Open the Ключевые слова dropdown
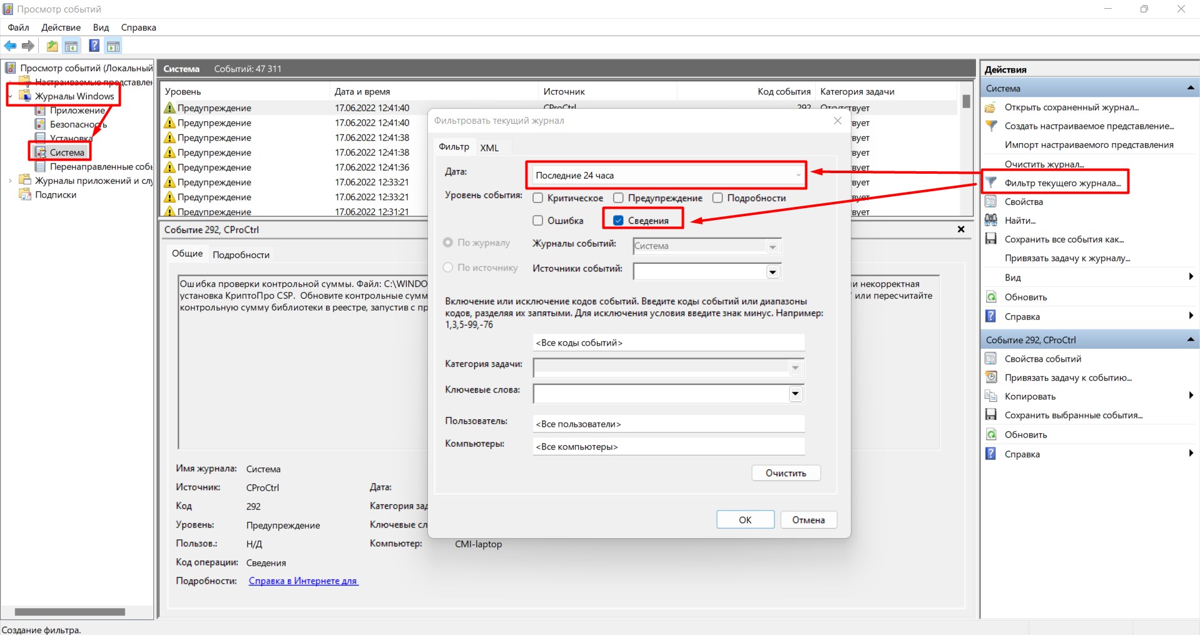This screenshot has height=635, width=1200. click(795, 394)
